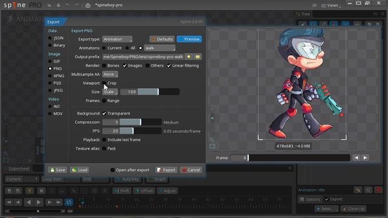This screenshot has height=218, width=388.
Task: Click preview fit-to-view icon
Action: [x=212, y=147]
